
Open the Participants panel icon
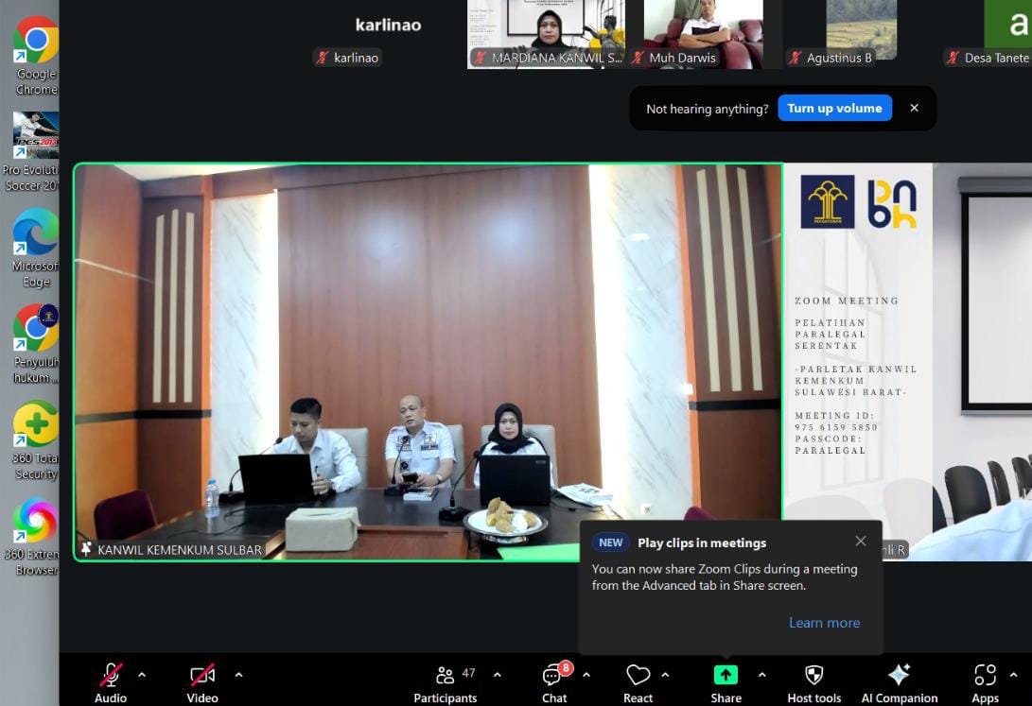pos(445,676)
